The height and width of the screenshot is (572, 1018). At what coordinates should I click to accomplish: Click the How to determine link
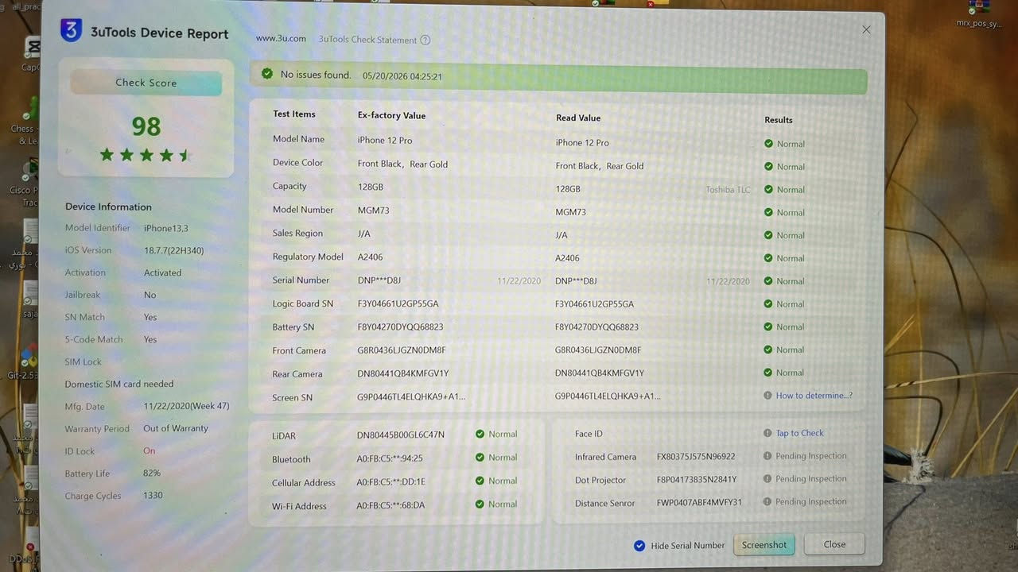click(x=814, y=396)
